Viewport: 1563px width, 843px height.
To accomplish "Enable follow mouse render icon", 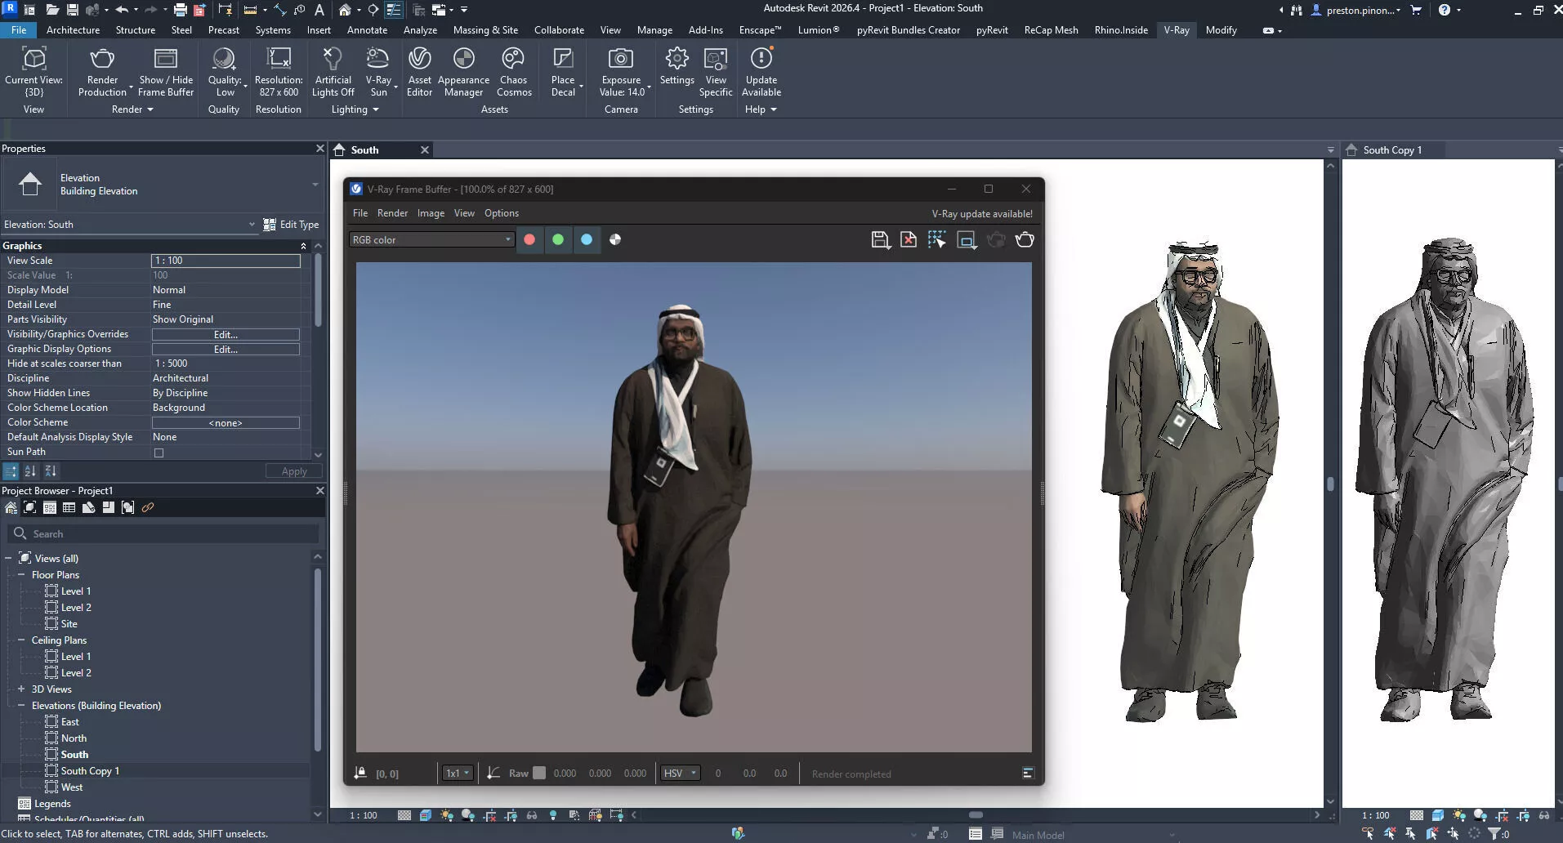I will point(937,239).
